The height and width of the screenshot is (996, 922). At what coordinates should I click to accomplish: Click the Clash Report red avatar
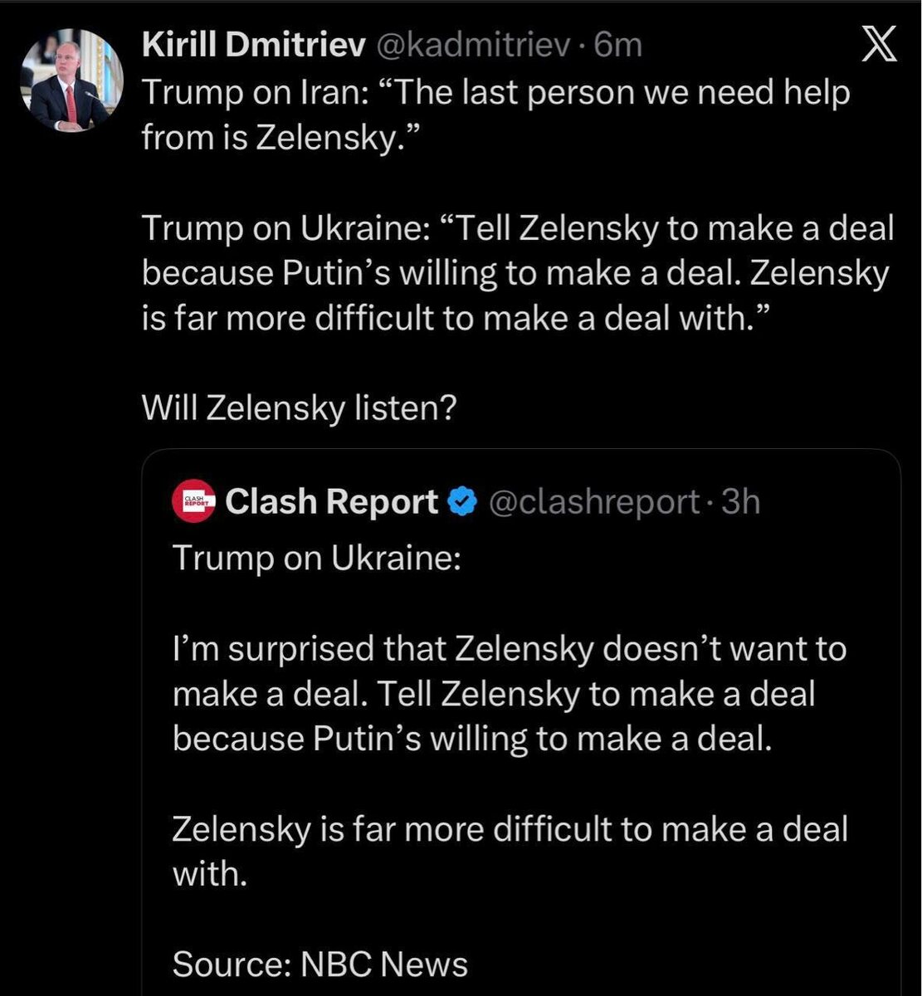(x=193, y=501)
